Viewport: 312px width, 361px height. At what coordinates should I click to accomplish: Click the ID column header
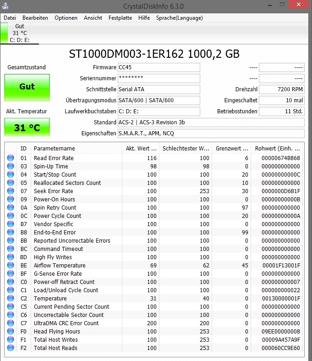23,149
